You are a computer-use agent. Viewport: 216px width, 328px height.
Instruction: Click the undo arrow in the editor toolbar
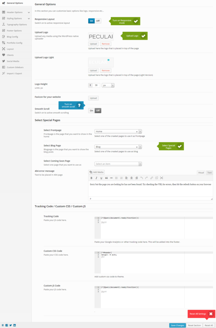click(x=141, y=178)
